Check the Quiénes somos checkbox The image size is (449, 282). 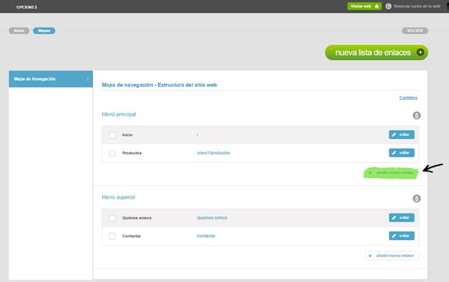click(112, 218)
